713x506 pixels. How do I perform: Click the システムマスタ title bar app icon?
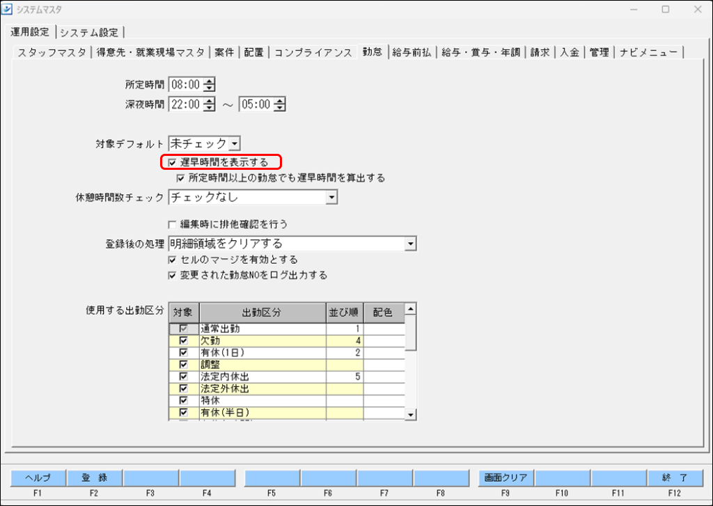coord(7,8)
